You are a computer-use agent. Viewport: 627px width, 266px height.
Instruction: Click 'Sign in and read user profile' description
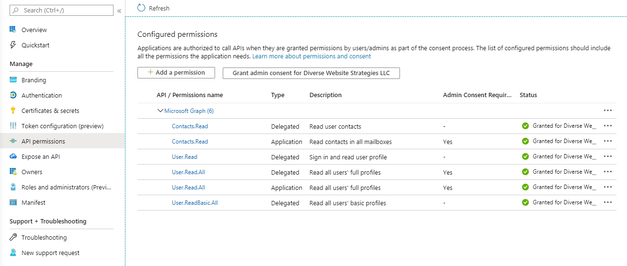[348, 157]
